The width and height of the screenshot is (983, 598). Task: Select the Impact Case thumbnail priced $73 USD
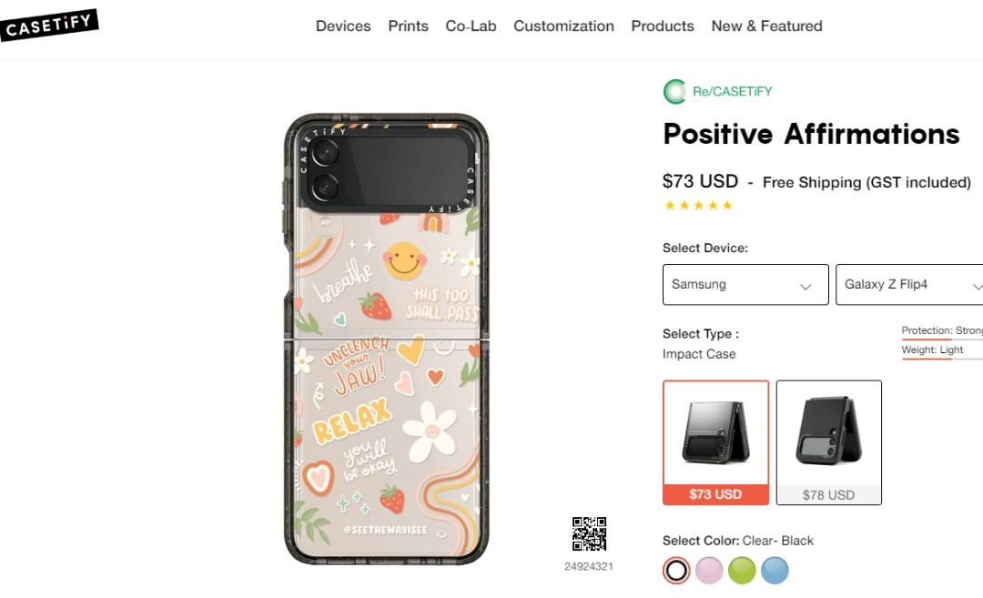716,443
